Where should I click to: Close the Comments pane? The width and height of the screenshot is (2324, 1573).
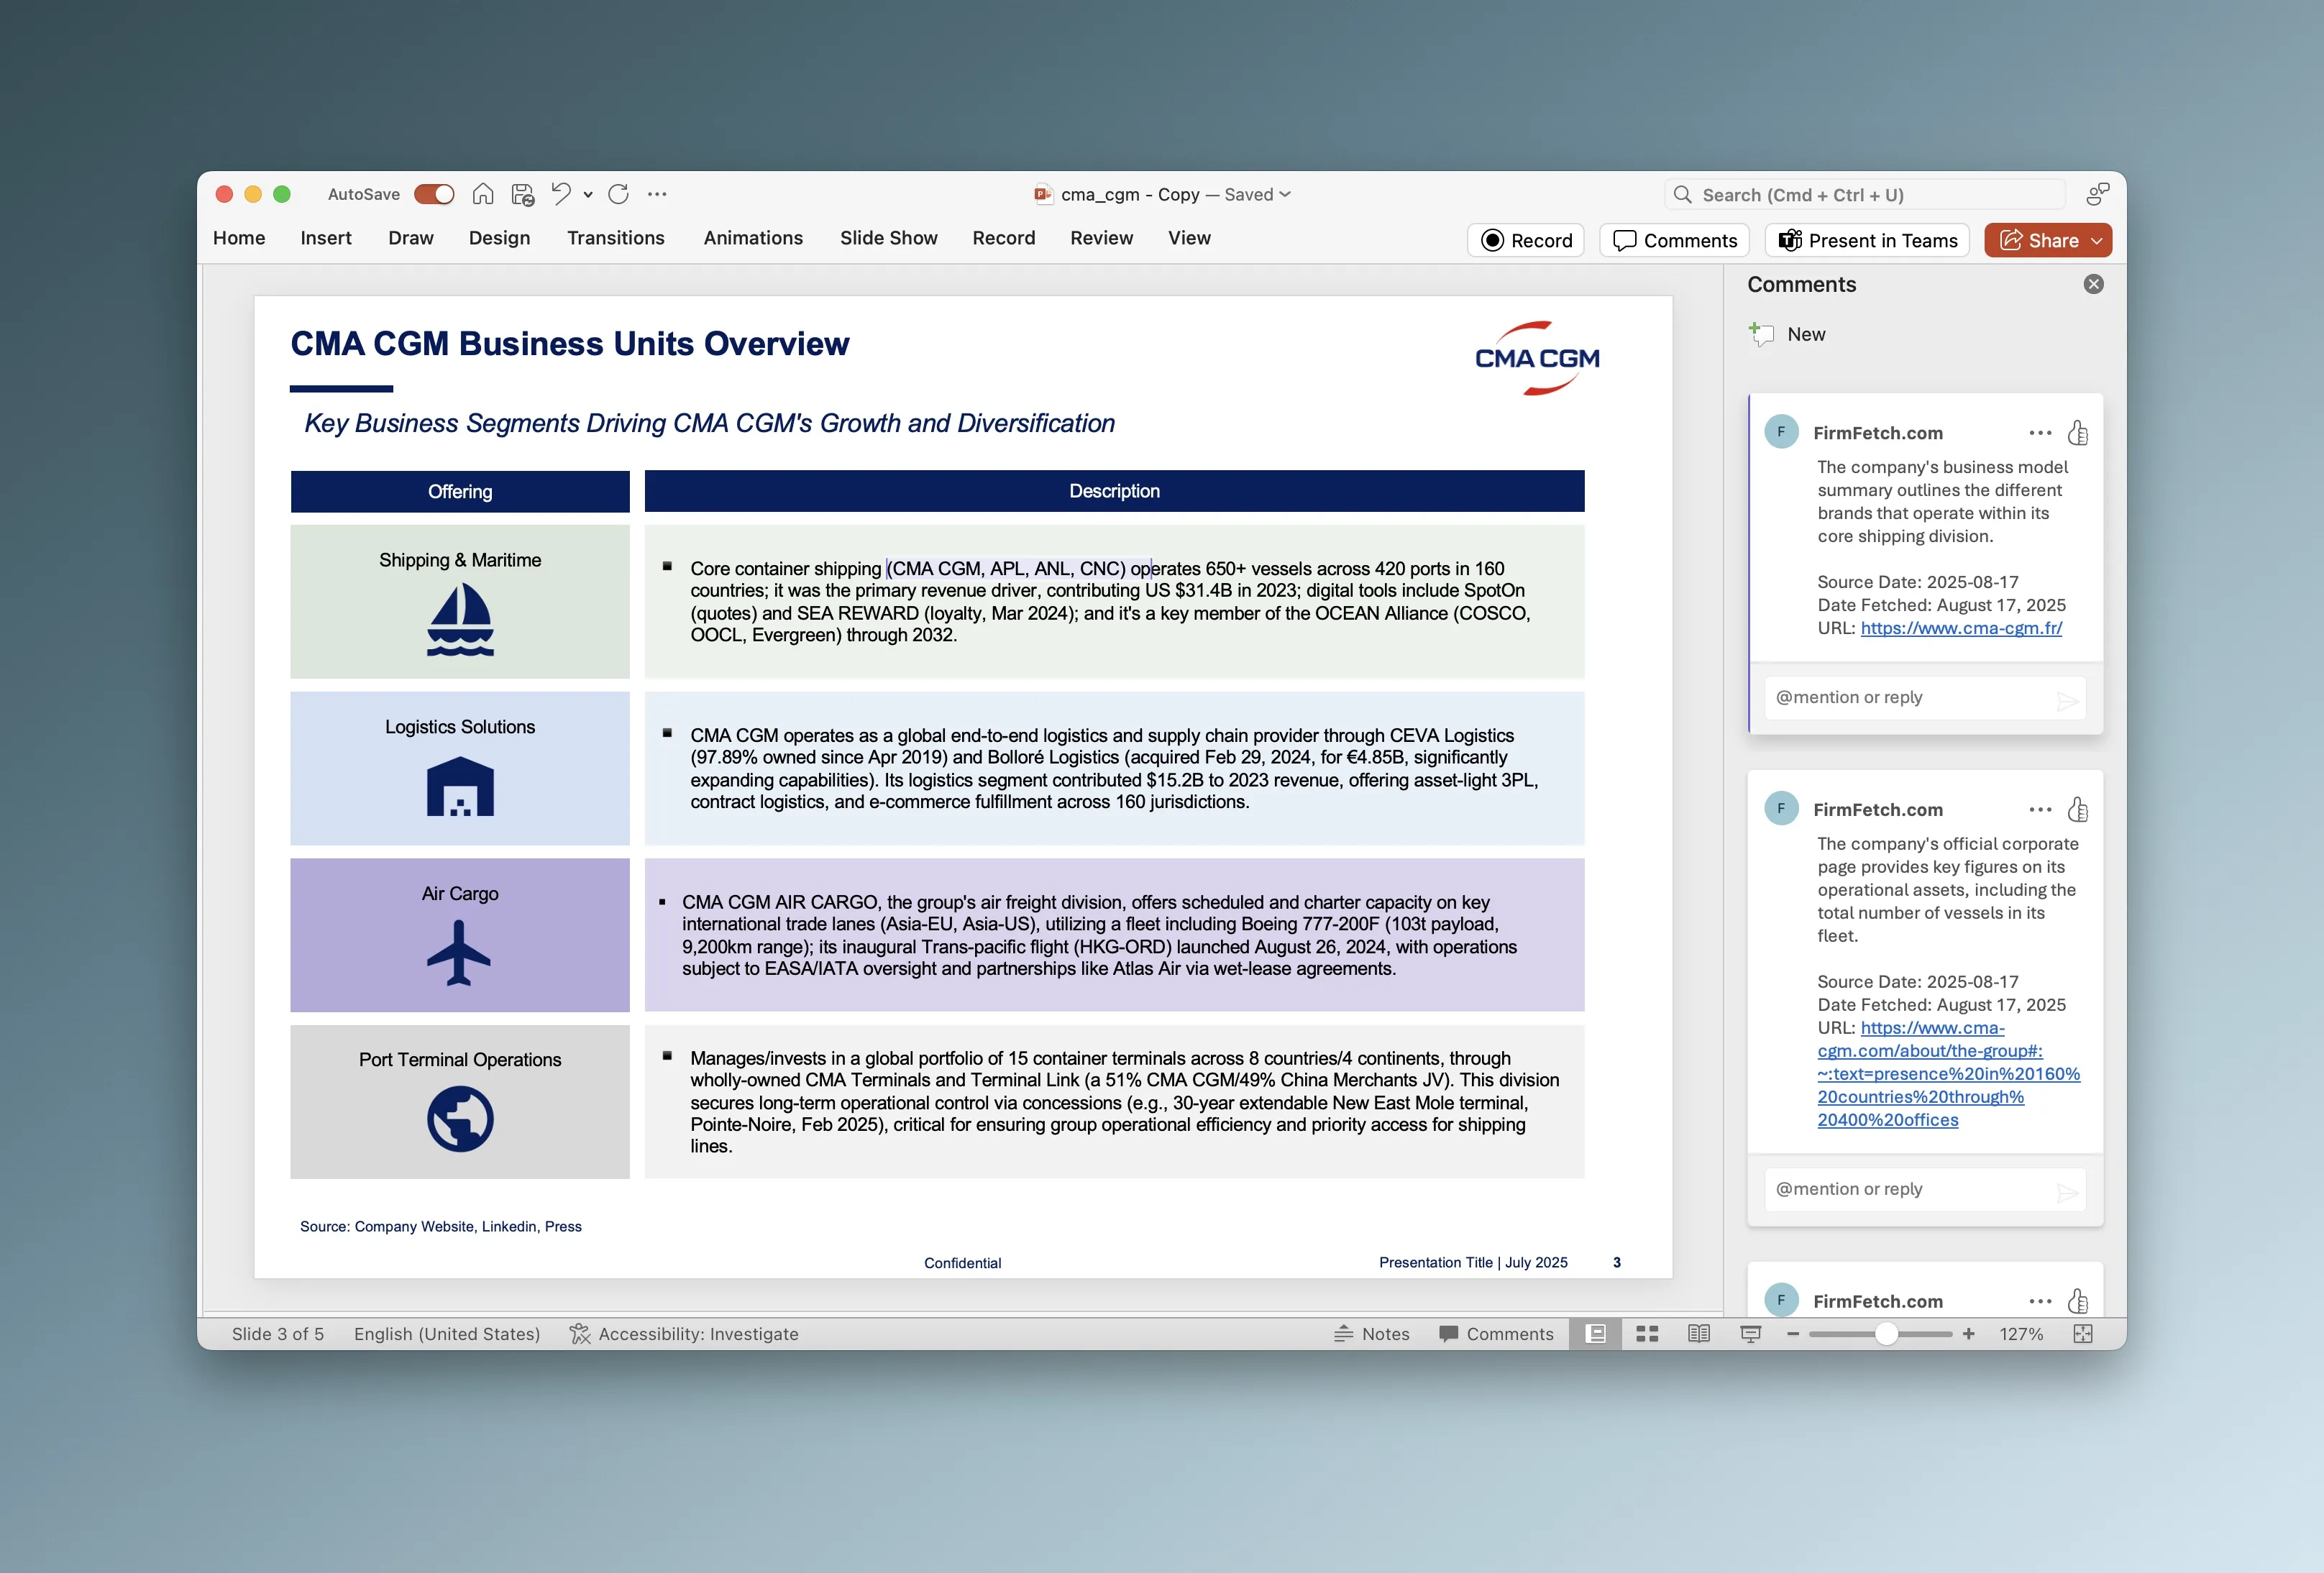tap(2093, 284)
